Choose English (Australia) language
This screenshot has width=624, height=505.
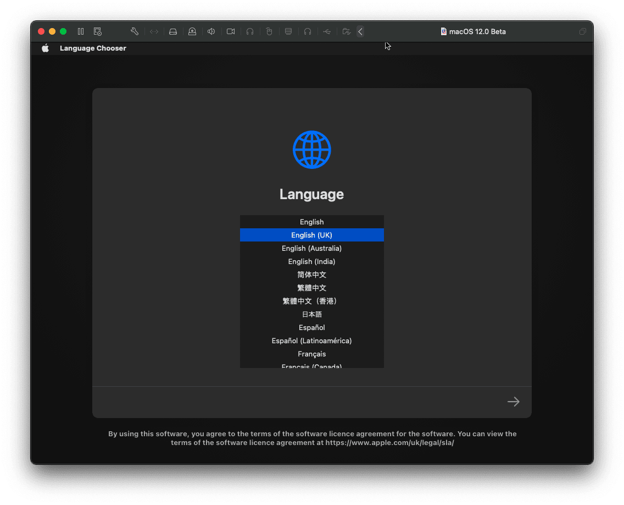coord(312,248)
